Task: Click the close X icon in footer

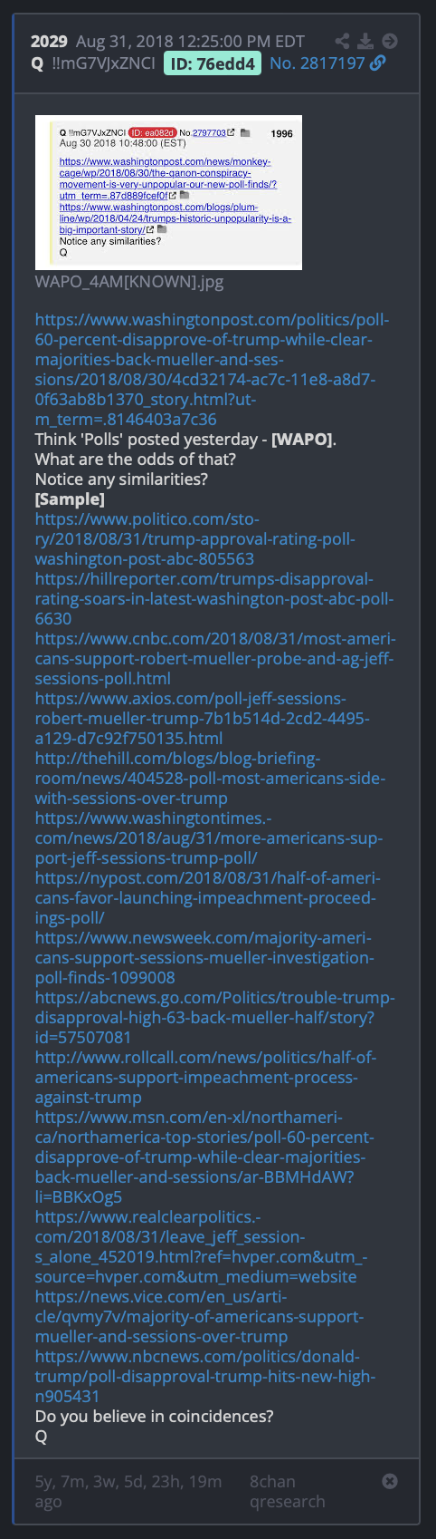Action: point(390,1481)
